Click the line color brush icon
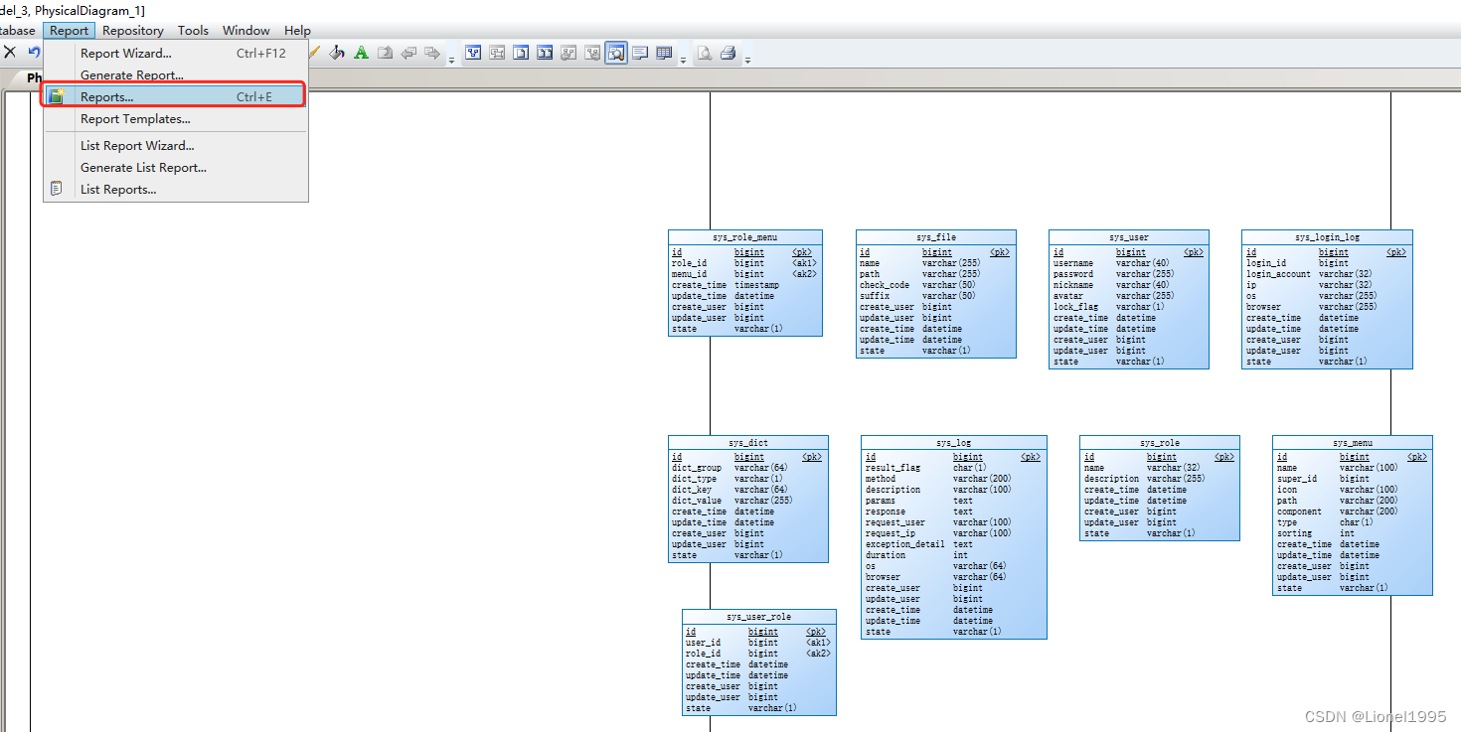 (313, 53)
